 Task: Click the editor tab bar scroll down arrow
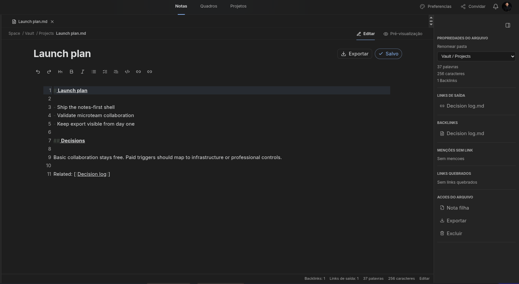[x=431, y=25]
